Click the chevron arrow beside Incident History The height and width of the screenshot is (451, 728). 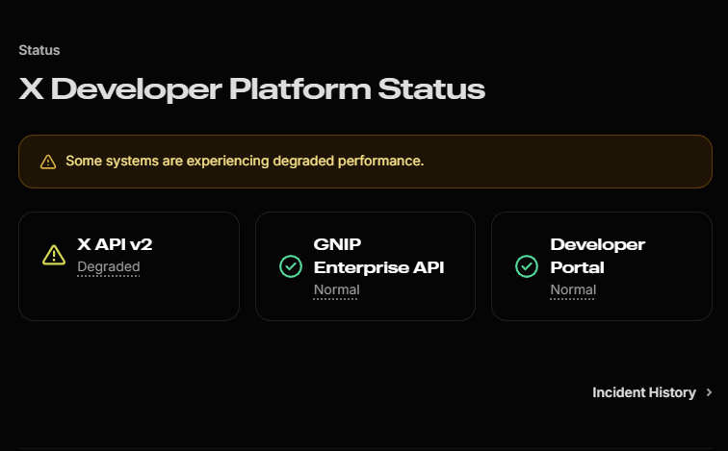tap(709, 392)
